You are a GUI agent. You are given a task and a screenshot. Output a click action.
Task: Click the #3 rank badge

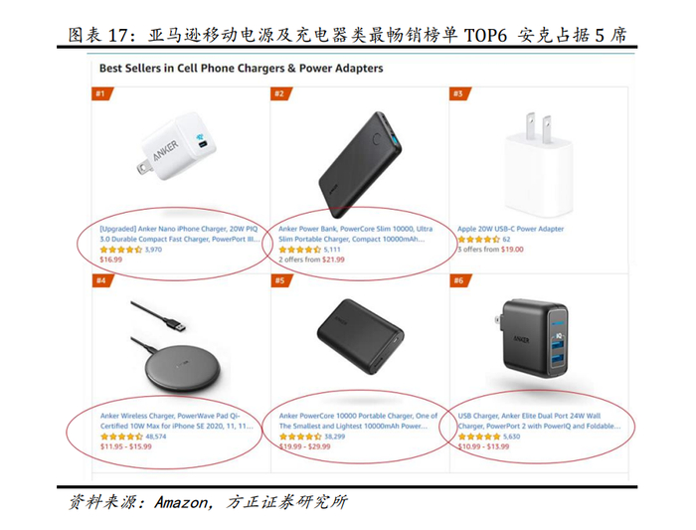tap(460, 93)
